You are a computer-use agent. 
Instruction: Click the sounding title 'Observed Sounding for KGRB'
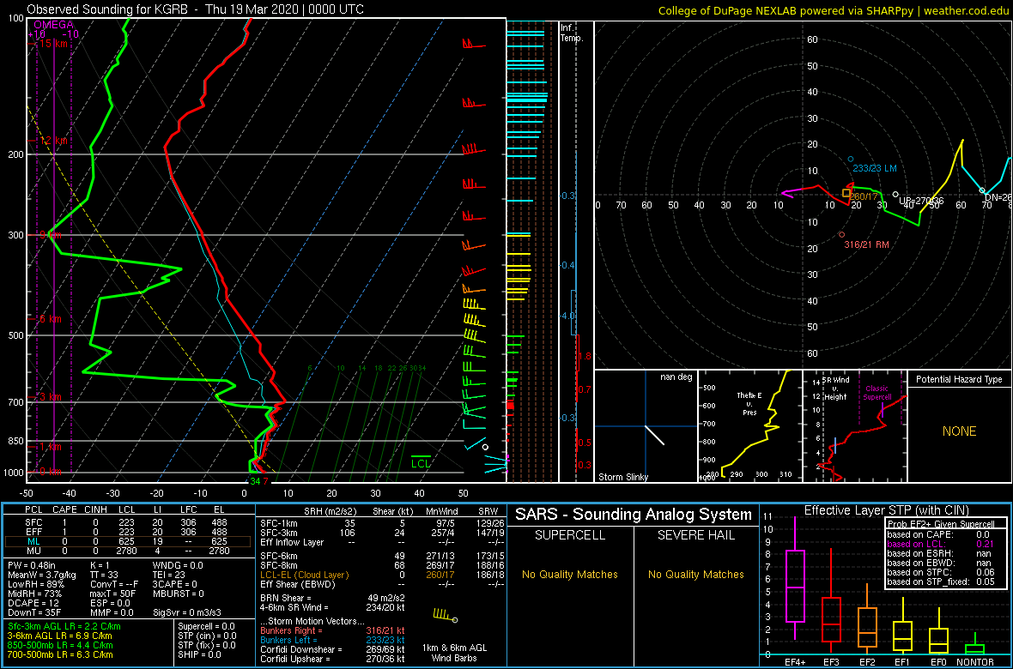click(x=110, y=9)
